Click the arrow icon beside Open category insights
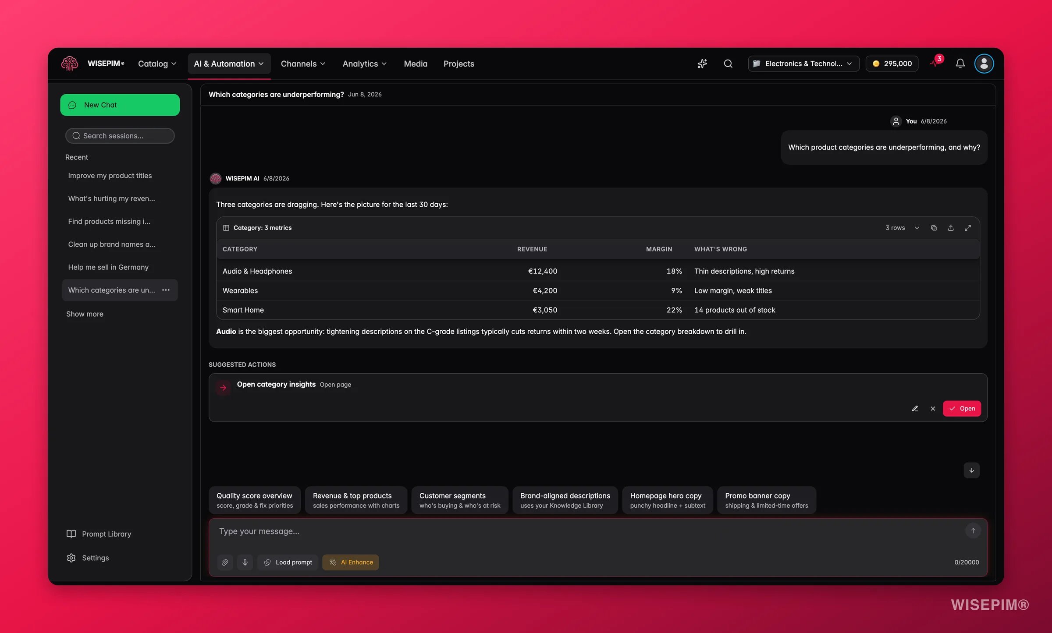The height and width of the screenshot is (633, 1052). pyautogui.click(x=223, y=388)
